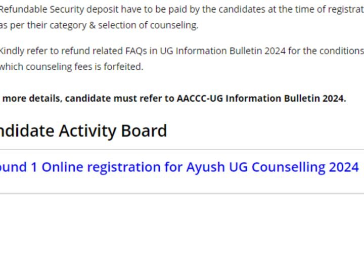Click 'candidates' in the Security deposit line
The image size is (364, 268).
pos(242,10)
